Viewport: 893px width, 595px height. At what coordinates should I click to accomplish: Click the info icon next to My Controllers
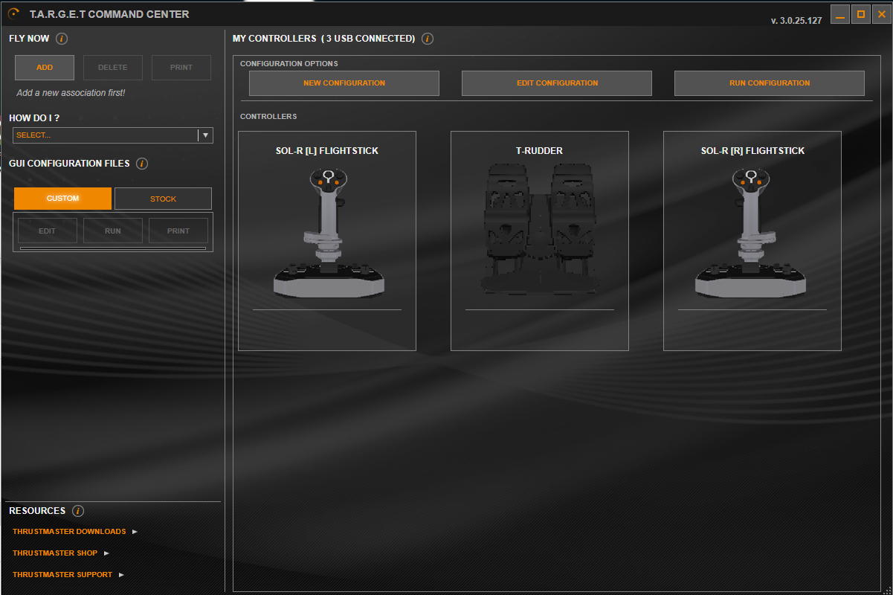428,39
